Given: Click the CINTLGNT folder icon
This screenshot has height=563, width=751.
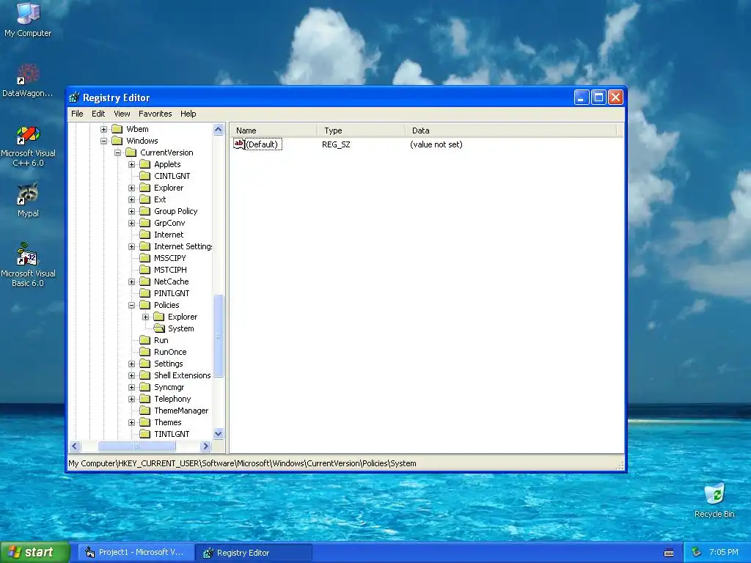Looking at the screenshot, I should pos(145,176).
